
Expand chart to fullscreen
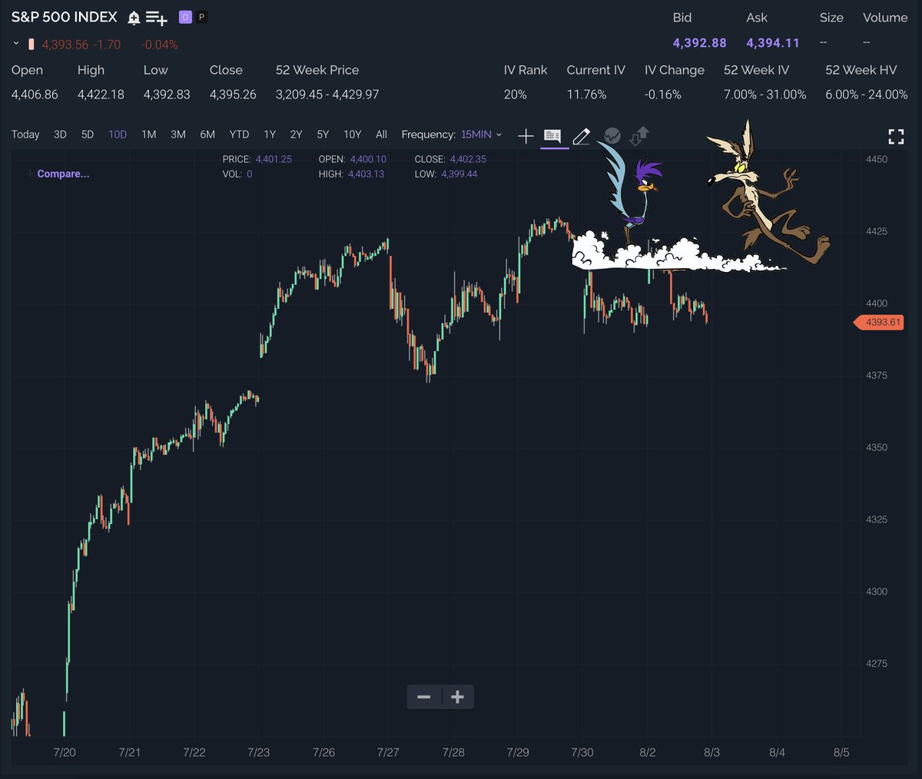point(896,138)
